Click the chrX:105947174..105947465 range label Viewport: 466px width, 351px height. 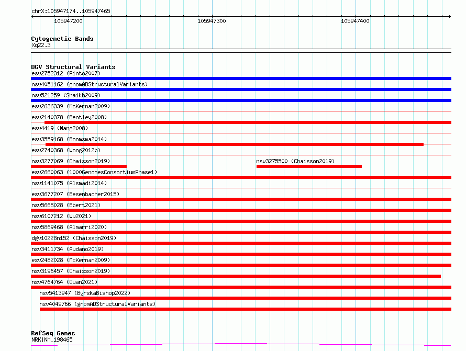[71, 11]
